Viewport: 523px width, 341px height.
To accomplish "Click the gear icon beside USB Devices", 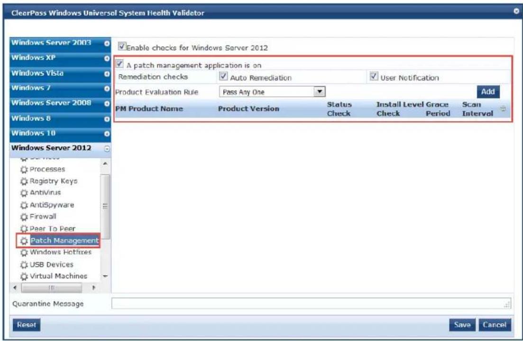I will (24, 265).
